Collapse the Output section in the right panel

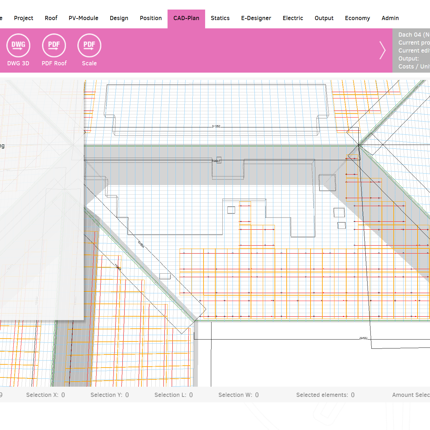[x=409, y=58]
